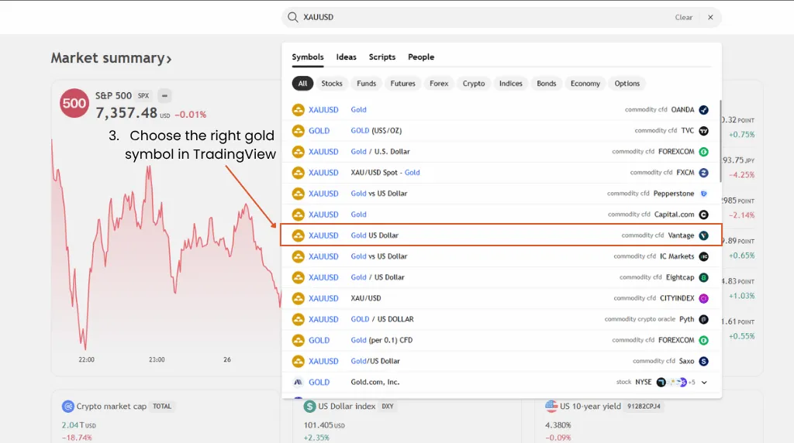Click the search magnifier icon
The width and height of the screenshot is (794, 443).
point(292,17)
